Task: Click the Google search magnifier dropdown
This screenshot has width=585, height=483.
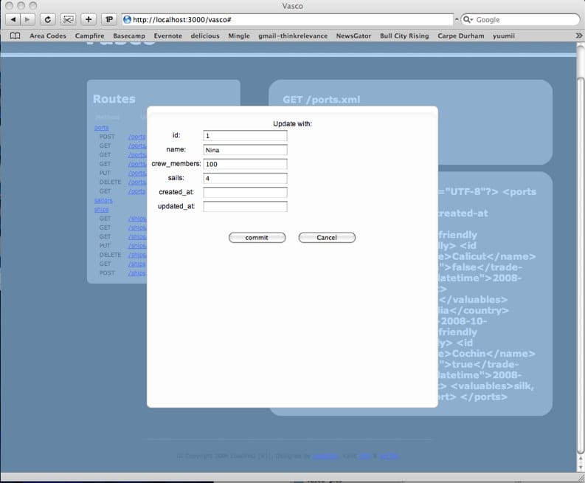Action: [468, 20]
